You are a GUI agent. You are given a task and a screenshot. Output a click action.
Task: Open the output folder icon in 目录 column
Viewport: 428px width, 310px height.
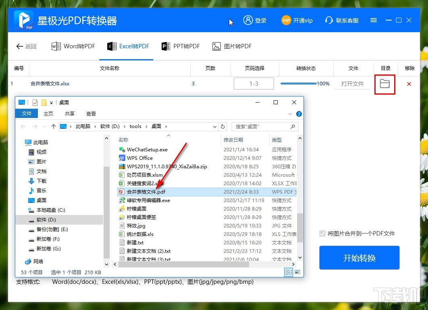(384, 84)
